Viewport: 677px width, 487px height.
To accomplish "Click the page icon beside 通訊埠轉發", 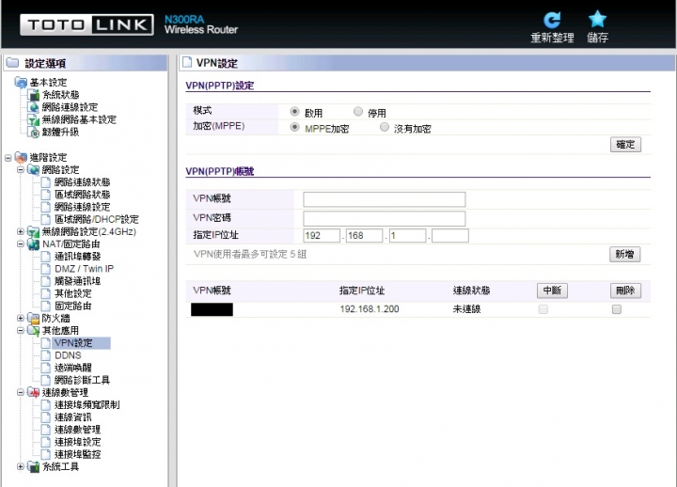I will tap(46, 257).
